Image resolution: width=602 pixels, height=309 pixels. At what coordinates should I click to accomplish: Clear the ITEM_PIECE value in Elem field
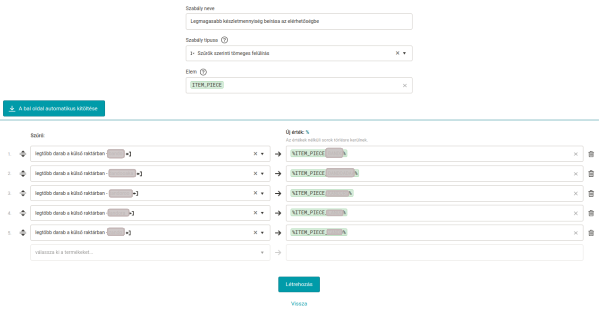coord(405,86)
